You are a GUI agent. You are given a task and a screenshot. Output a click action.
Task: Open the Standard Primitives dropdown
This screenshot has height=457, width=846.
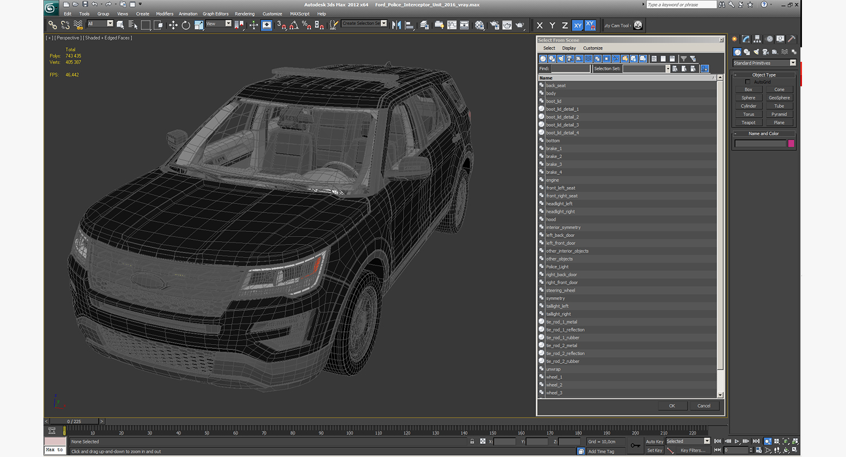[765, 63]
